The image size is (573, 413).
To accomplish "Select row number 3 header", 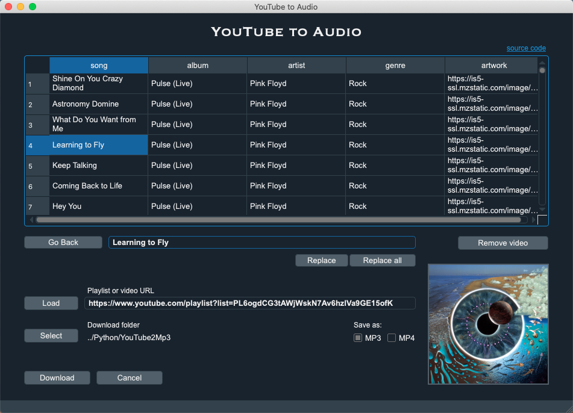I will click(x=37, y=125).
